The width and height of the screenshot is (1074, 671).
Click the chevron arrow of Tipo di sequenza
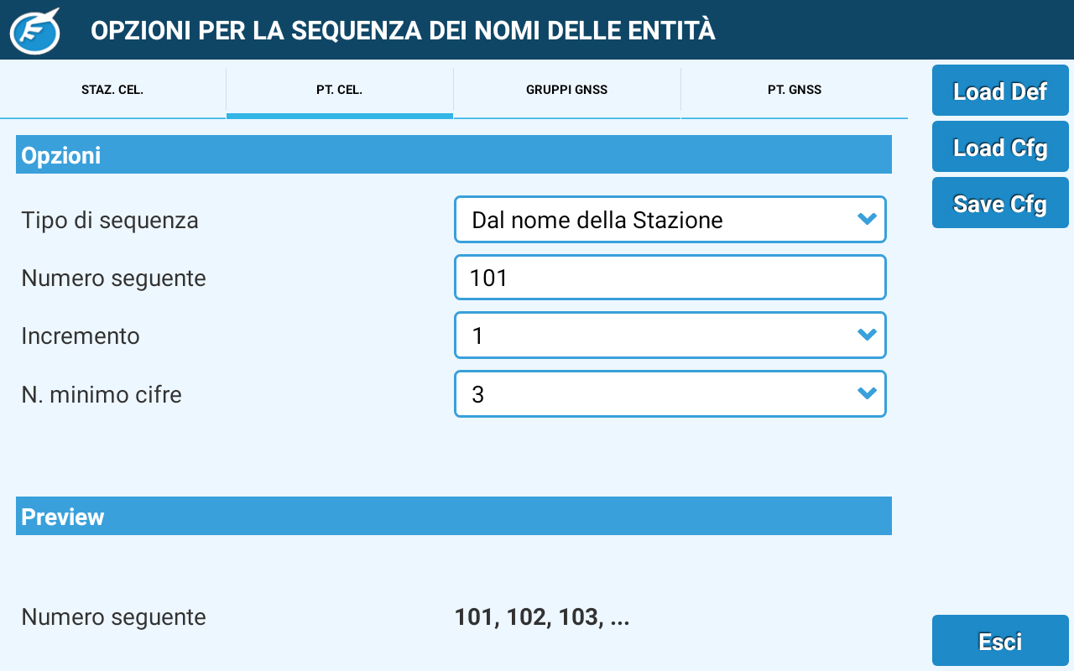[867, 220]
